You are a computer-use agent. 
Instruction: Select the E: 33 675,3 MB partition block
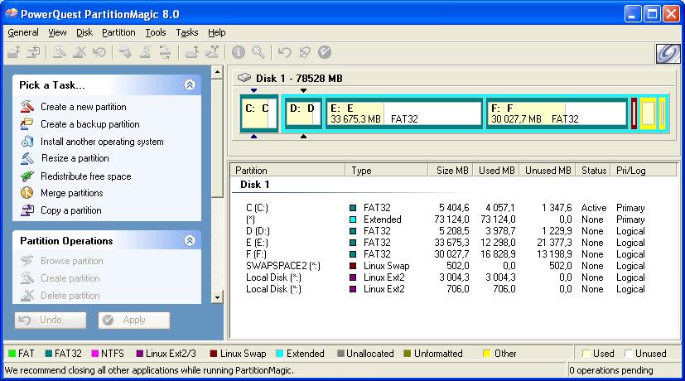(404, 113)
